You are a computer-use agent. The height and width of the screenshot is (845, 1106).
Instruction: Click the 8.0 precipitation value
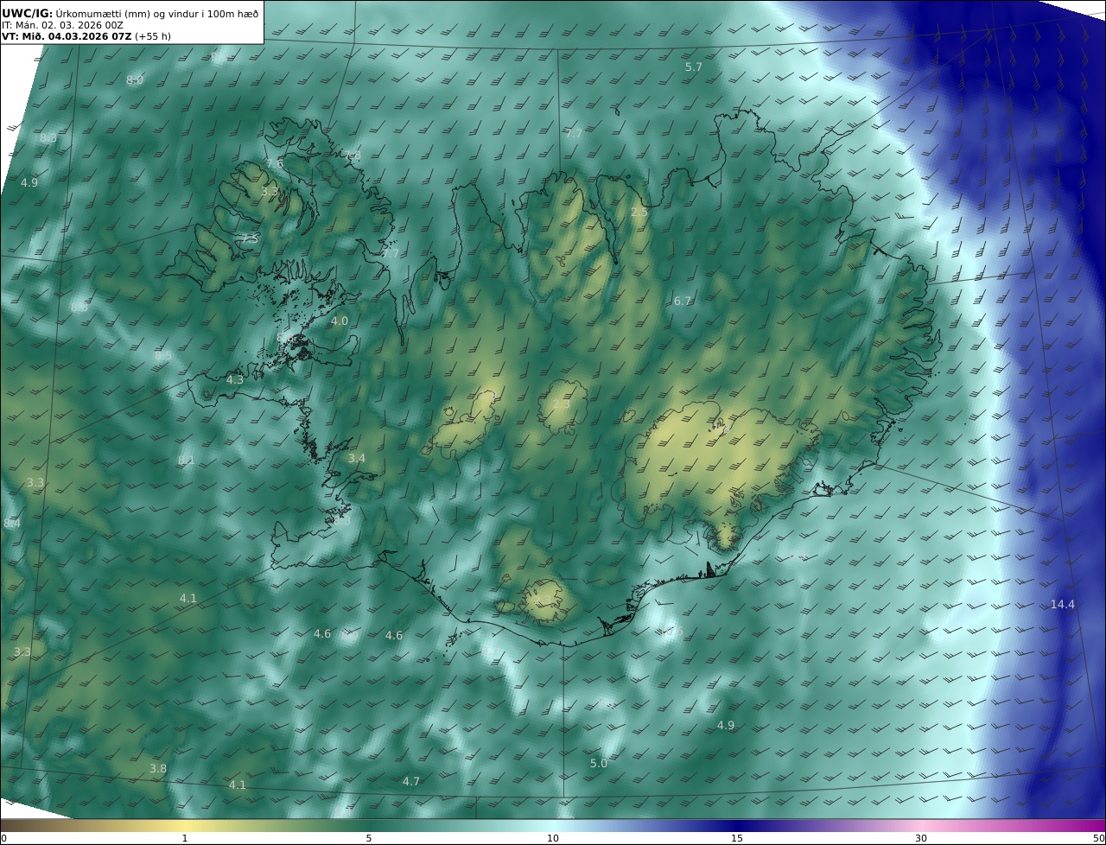tap(135, 79)
